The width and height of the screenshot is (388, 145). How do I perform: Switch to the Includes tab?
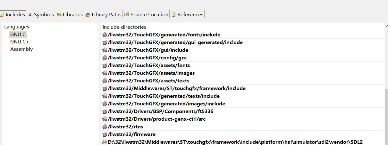[x=13, y=14]
